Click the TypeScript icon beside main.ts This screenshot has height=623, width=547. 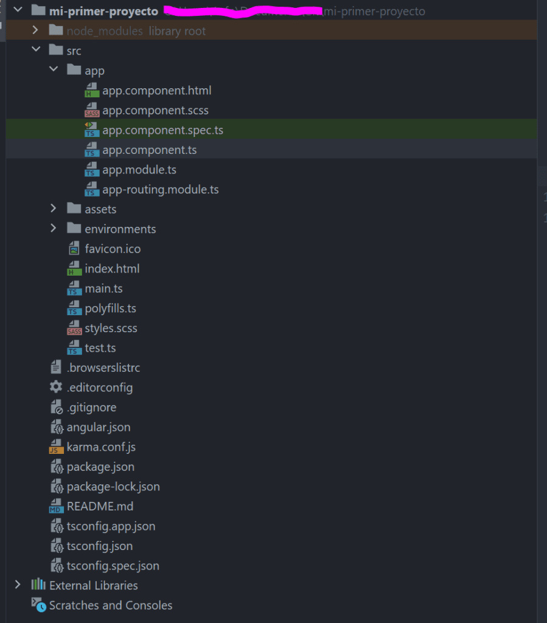point(73,288)
